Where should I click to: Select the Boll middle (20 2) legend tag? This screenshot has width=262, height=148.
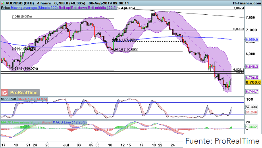pos(102,8)
